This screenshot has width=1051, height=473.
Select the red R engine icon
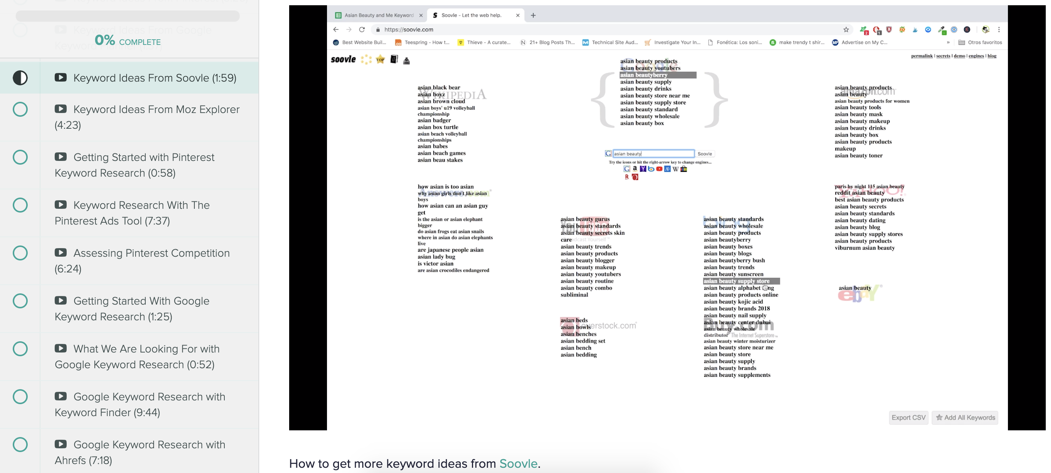[x=627, y=177]
